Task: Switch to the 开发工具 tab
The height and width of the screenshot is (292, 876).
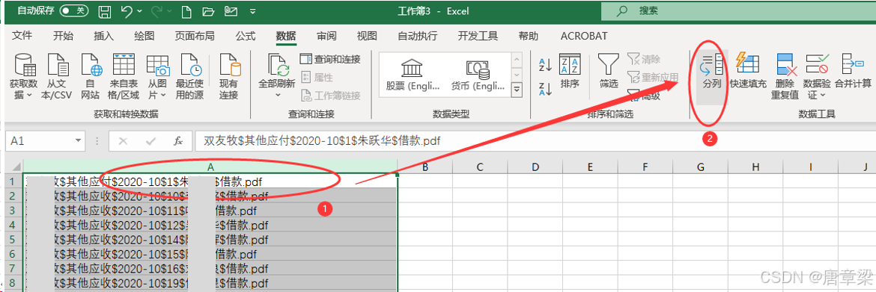Action: [x=478, y=37]
